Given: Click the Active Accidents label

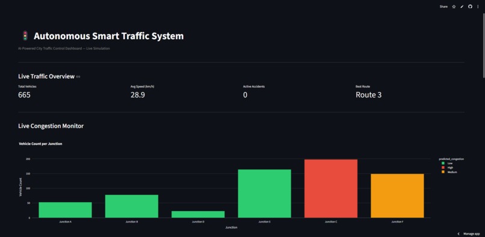Looking at the screenshot, I should 254,87.
